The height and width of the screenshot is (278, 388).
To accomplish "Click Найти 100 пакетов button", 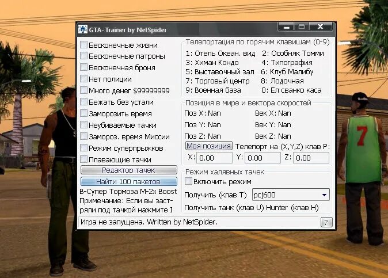I will click(x=129, y=181).
